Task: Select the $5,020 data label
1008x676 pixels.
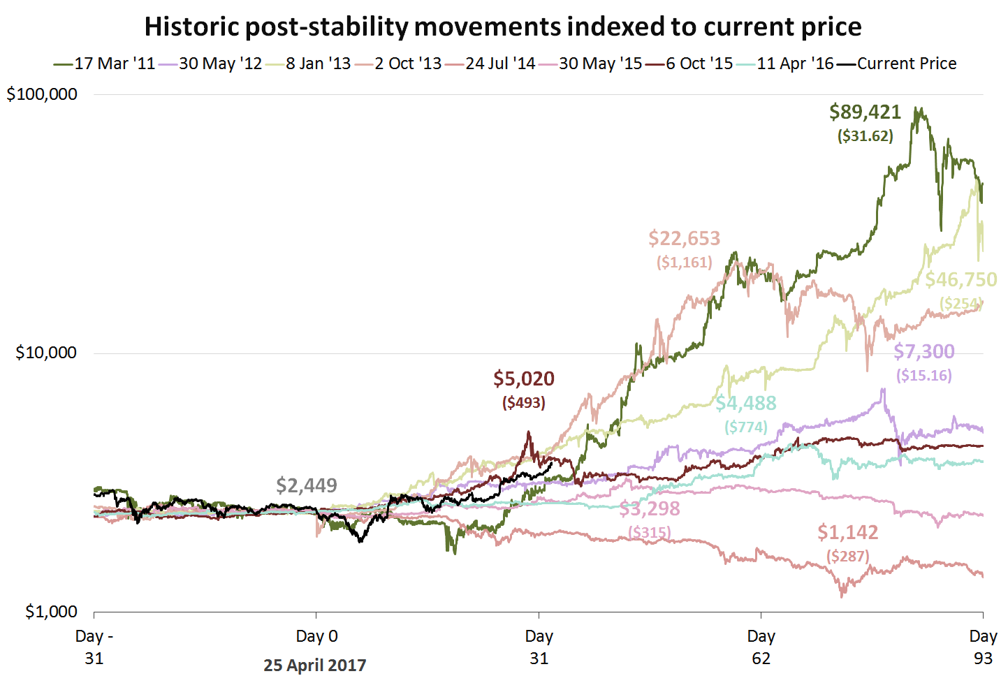Action: [524, 379]
